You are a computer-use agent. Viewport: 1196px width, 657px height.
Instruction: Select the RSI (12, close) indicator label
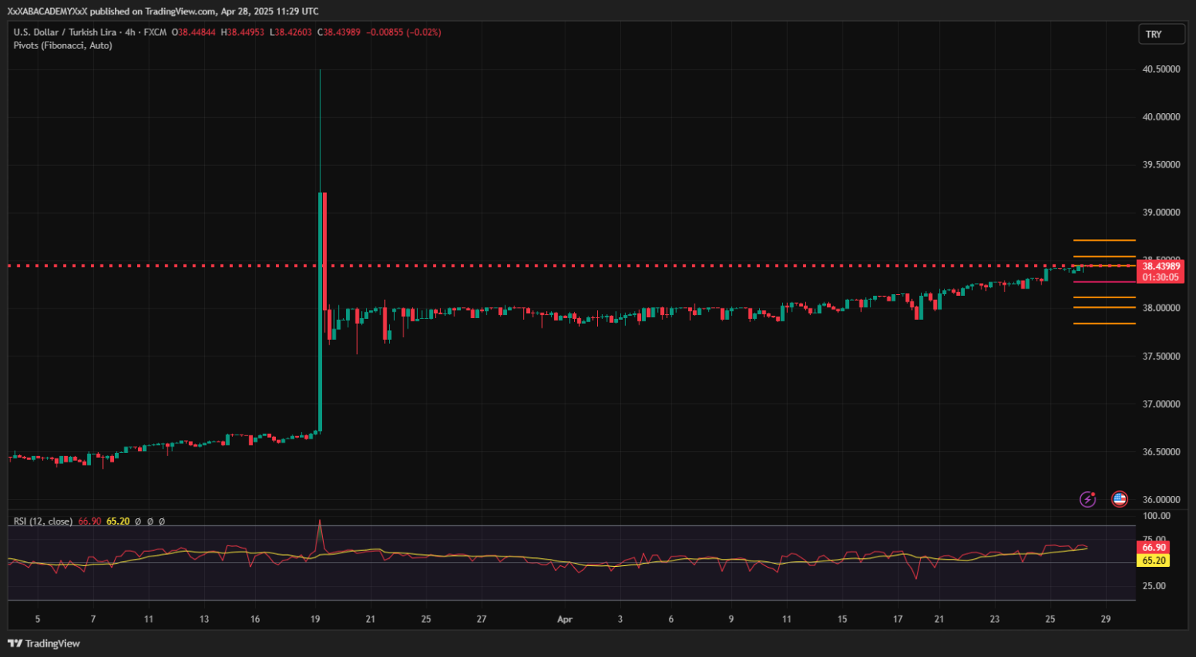click(x=43, y=521)
